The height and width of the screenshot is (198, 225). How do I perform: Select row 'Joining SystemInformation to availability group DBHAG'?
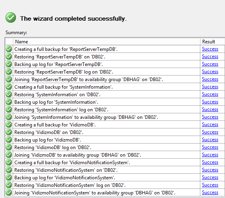115,117
